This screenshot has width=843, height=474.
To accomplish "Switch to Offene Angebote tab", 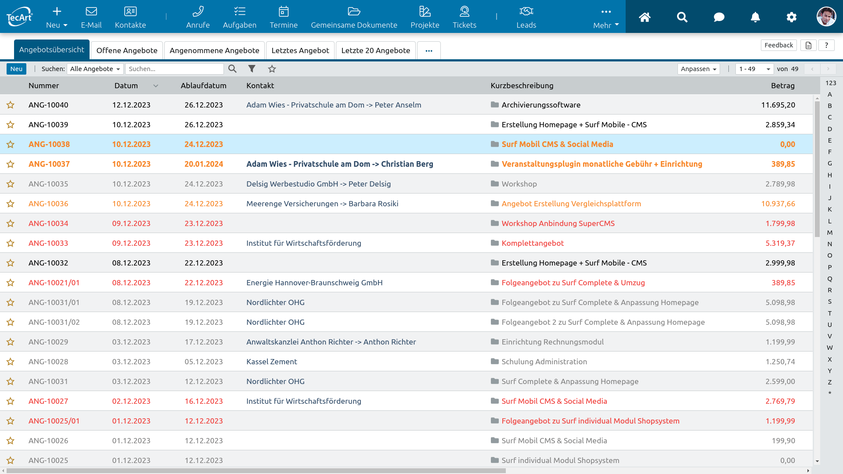I will [x=127, y=50].
